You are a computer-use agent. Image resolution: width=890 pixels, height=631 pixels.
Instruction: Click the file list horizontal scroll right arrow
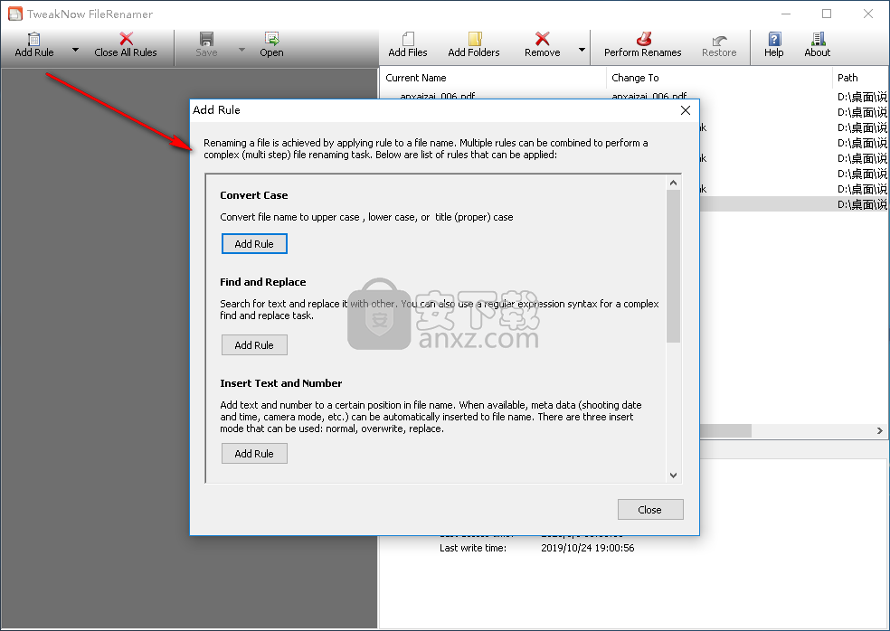coord(880,430)
